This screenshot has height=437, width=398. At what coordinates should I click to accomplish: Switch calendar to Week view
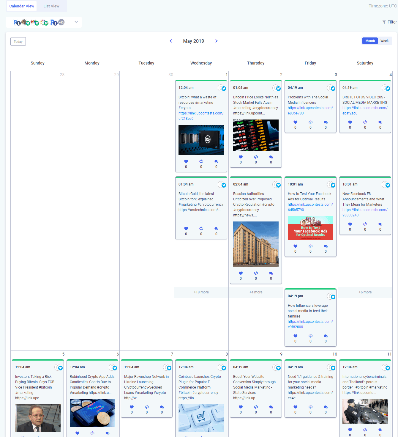coord(384,41)
